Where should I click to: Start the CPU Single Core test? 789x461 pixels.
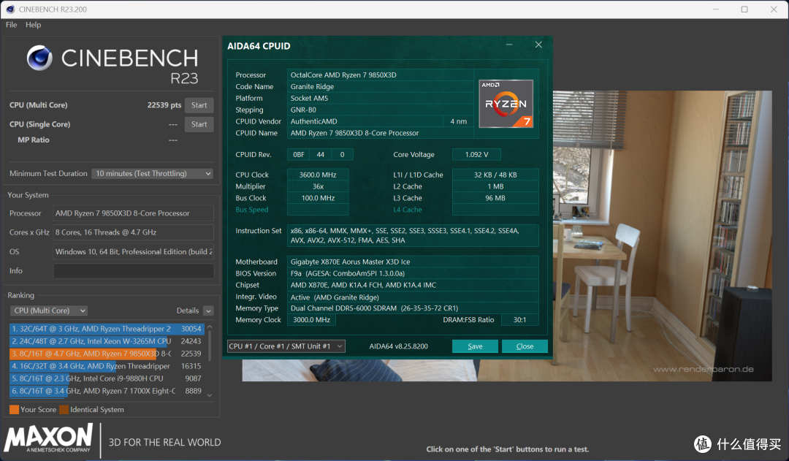[199, 124]
